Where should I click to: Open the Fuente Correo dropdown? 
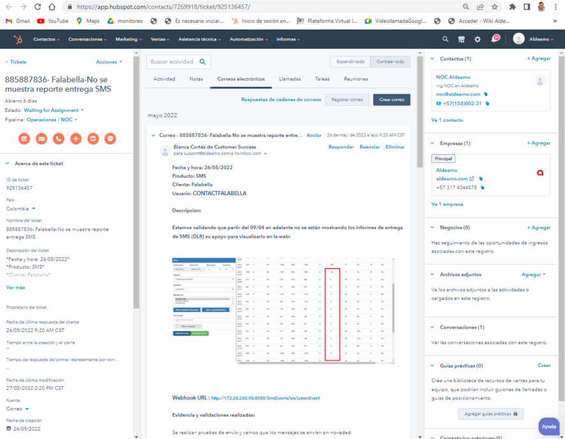[x=17, y=409]
